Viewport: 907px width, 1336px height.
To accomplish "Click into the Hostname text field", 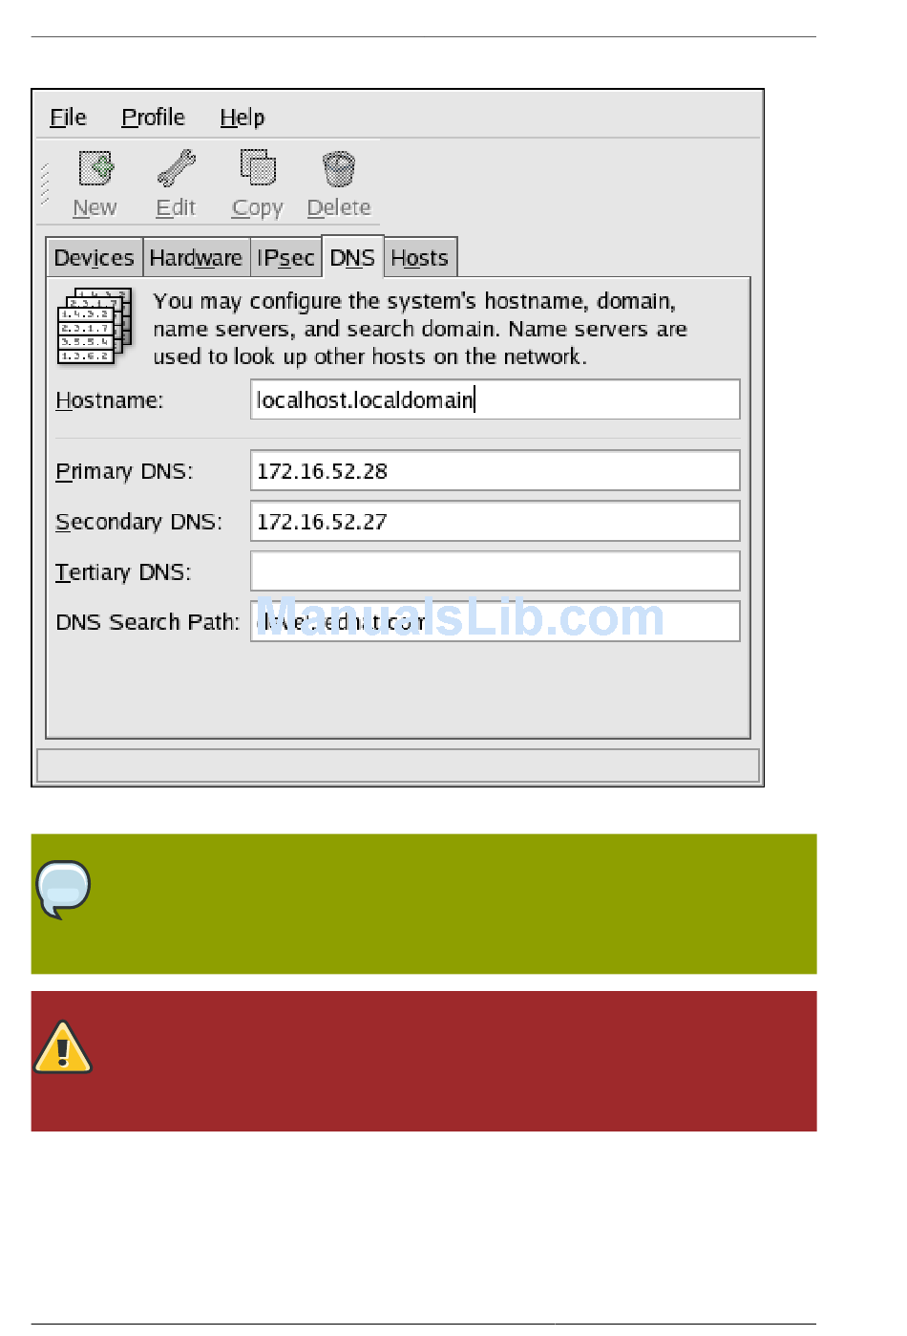I will (x=495, y=399).
